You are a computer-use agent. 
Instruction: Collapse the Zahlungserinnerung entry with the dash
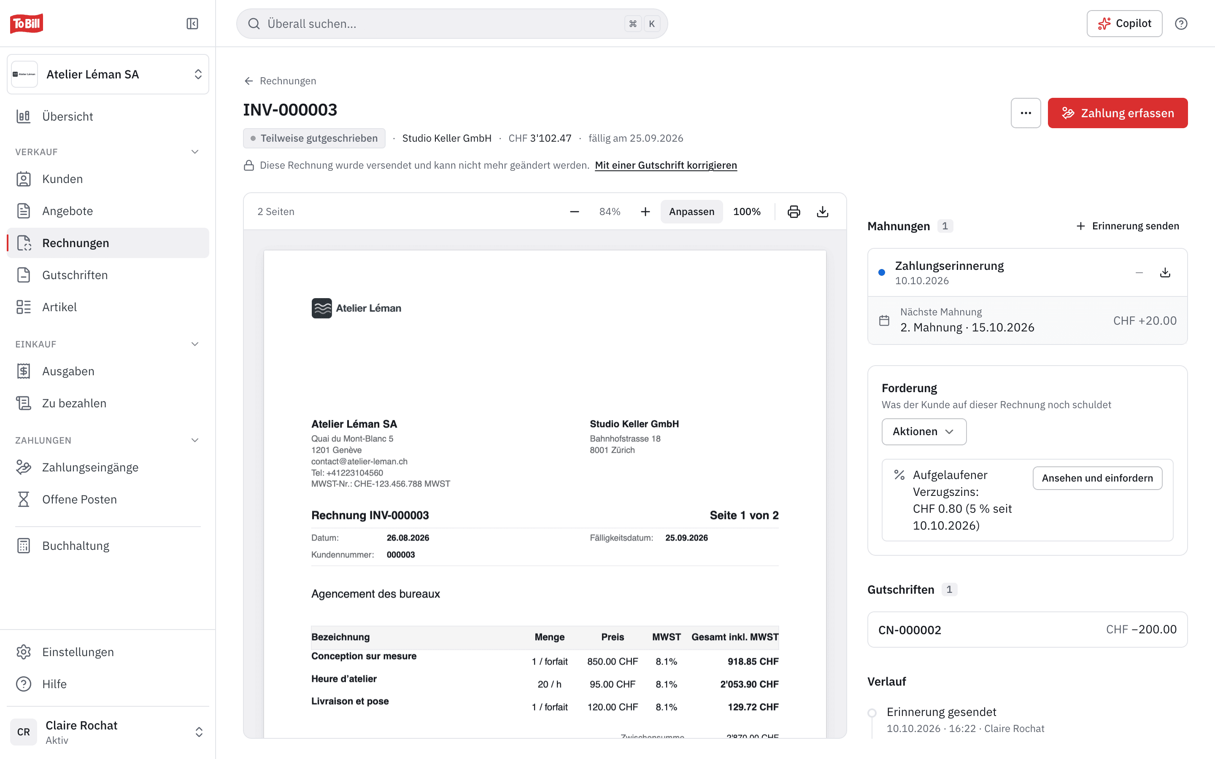tap(1139, 272)
